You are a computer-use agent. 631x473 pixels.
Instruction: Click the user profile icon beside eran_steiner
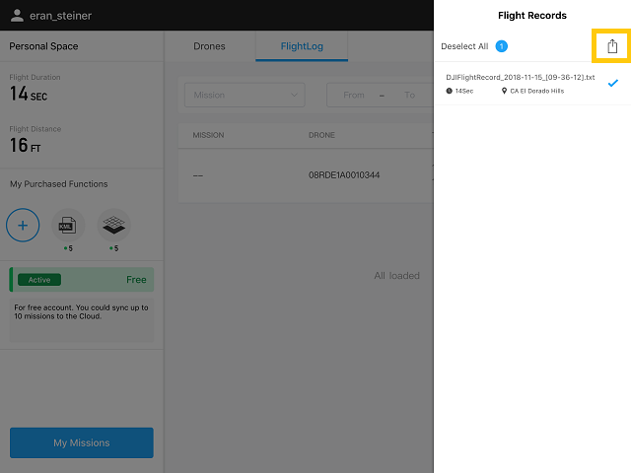click(x=17, y=16)
